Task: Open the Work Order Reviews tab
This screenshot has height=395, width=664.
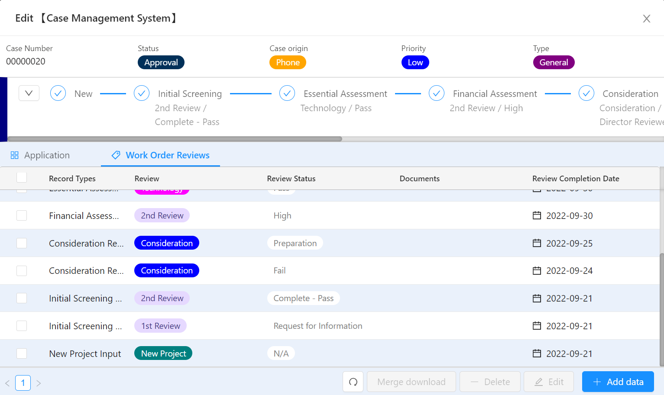Action: coord(160,155)
